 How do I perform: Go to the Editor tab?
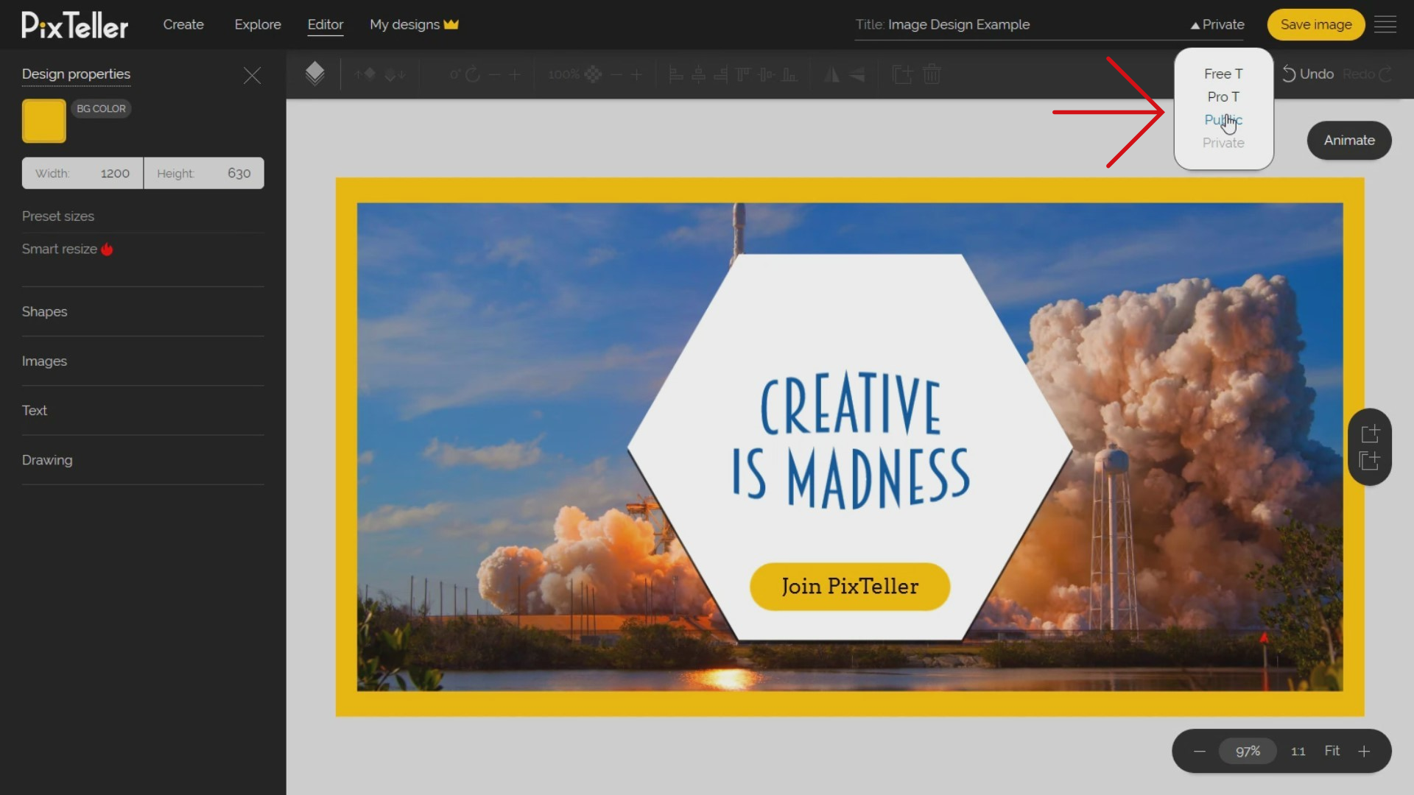click(326, 24)
